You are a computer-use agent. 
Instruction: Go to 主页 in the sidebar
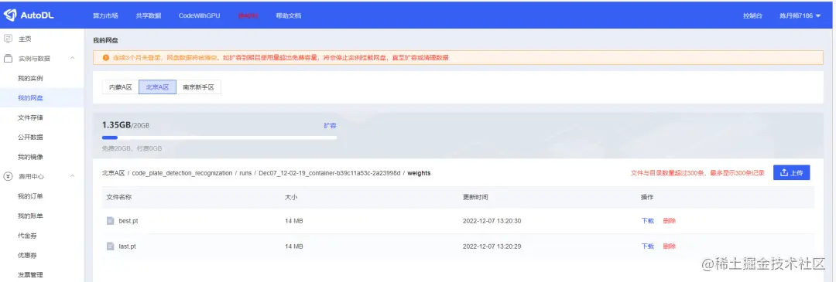coord(25,39)
